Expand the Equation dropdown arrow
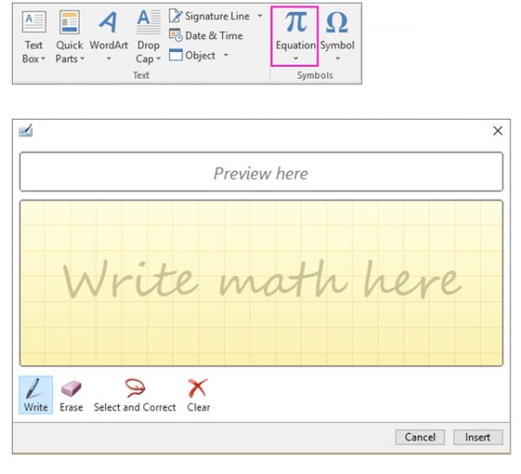Screen dimensions: 521x474 [295, 59]
